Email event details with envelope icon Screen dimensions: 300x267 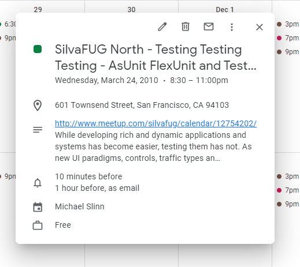tap(209, 27)
